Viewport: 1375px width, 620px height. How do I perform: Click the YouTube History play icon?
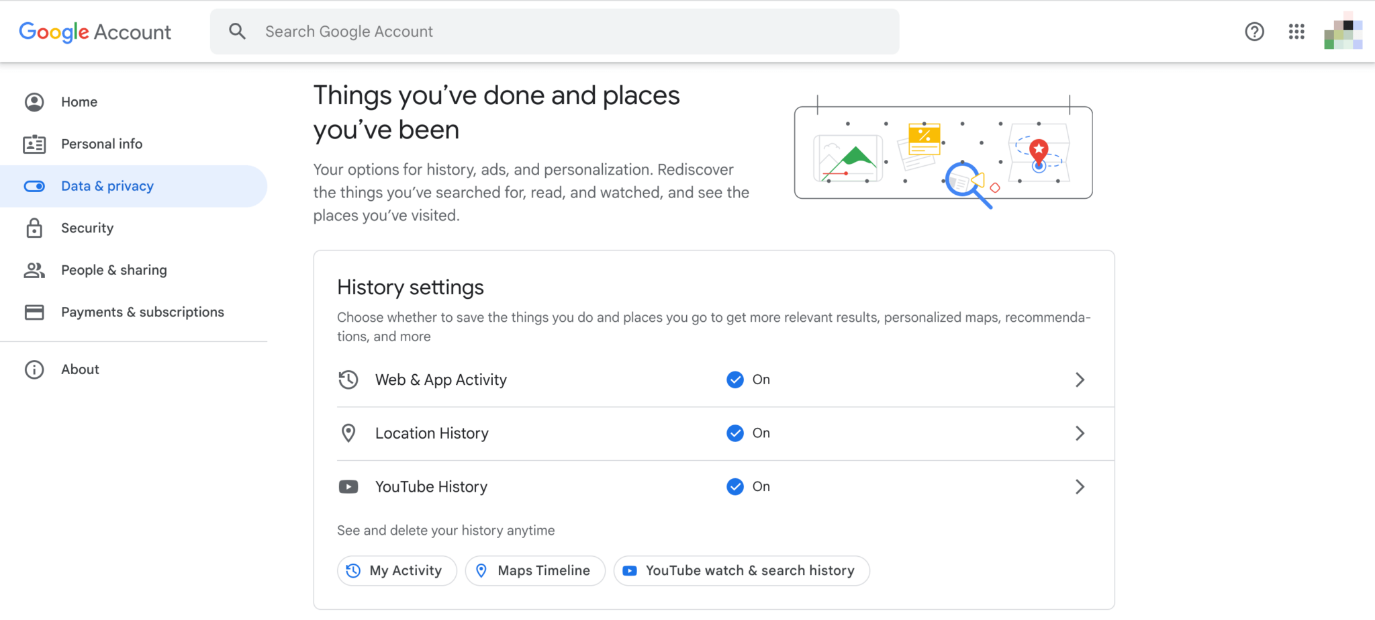coord(348,486)
